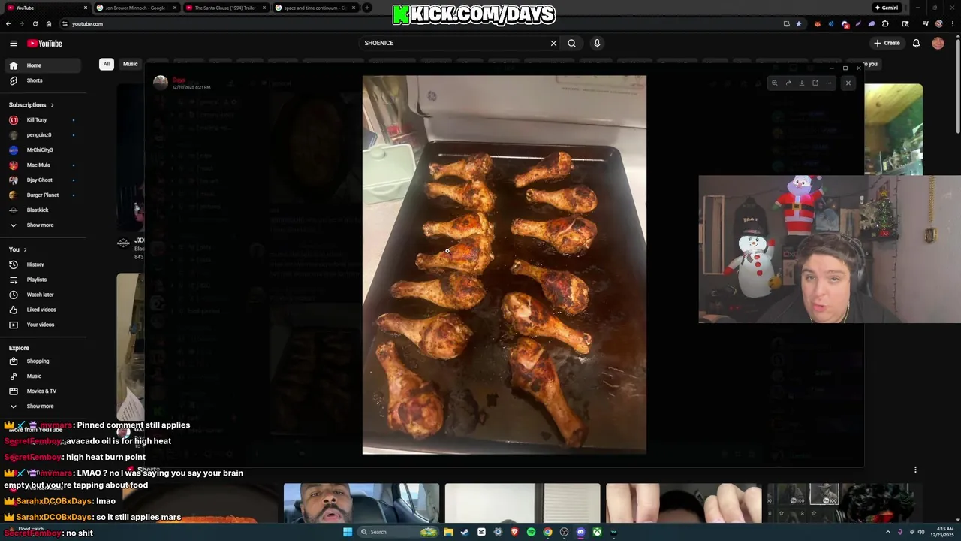Image resolution: width=961 pixels, height=541 pixels.
Task: Open the Gemini button in Chrome
Action: (x=886, y=8)
